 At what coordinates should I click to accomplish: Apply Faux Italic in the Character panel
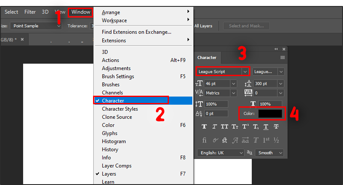(x=214, y=126)
